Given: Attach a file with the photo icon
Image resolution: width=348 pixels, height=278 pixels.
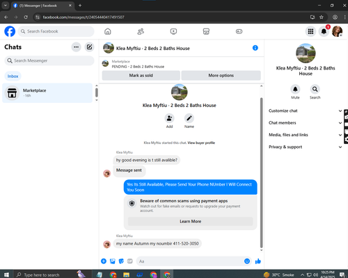Looking at the screenshot, I should [x=113, y=261].
